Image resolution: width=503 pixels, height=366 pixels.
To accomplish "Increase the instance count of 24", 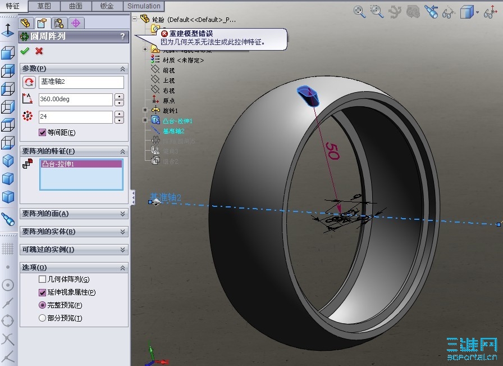I will [120, 114].
